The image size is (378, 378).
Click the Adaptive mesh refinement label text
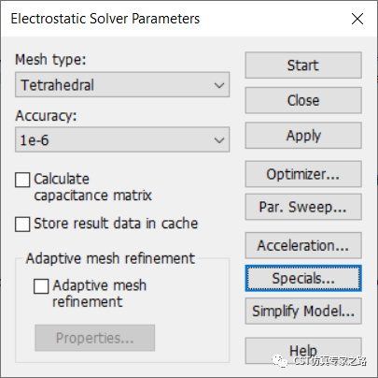point(99,294)
